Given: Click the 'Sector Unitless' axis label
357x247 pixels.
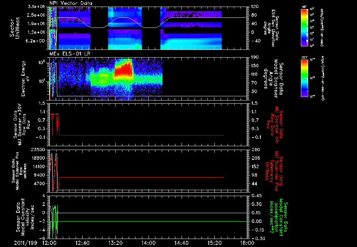Looking at the screenshot, I should [x=15, y=28].
